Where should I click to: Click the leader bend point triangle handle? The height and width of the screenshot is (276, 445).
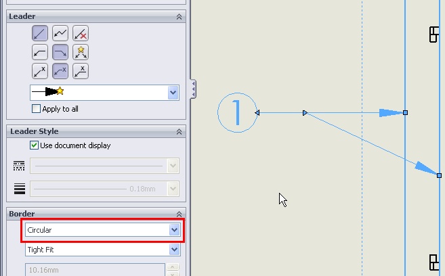(x=305, y=113)
